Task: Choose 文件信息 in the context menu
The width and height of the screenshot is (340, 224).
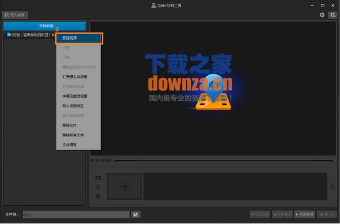Action: tap(78, 144)
